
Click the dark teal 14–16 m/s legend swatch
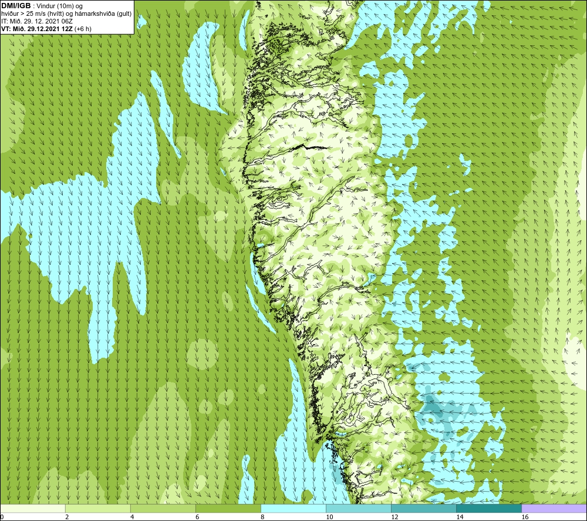[x=489, y=508]
